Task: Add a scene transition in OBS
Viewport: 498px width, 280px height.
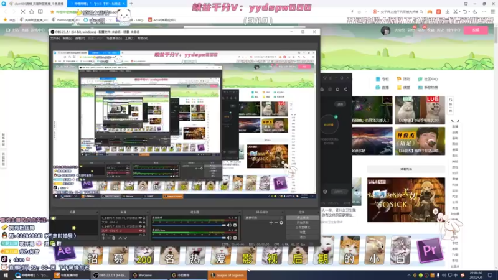Action: point(271,223)
